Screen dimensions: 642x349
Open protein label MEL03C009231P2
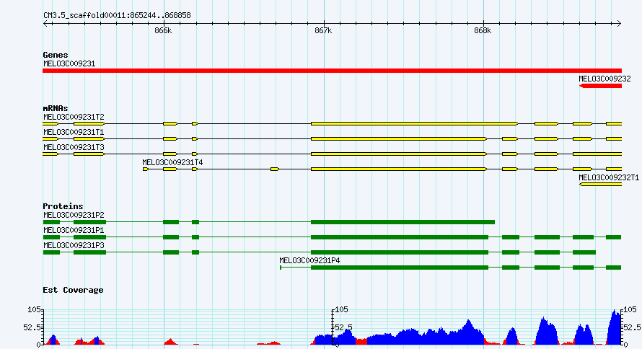click(x=74, y=215)
